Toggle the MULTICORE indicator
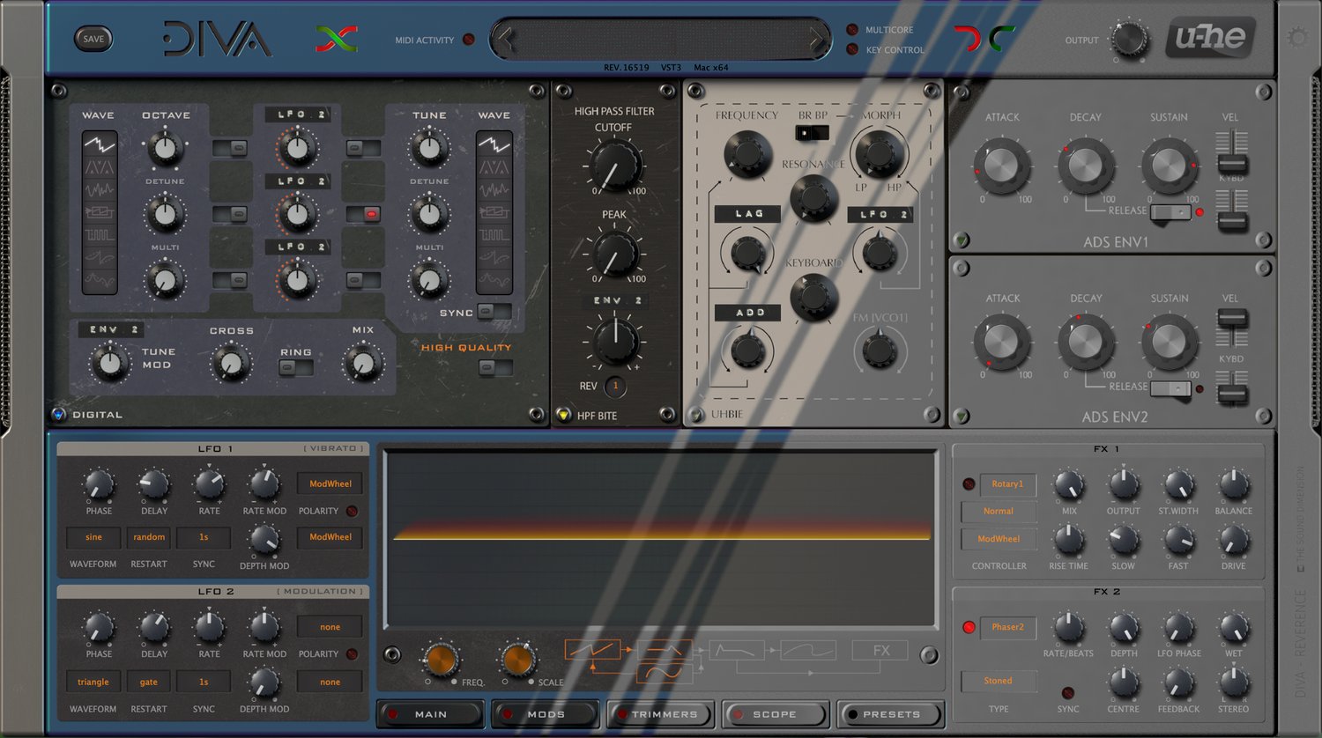Viewport: 1322px width, 738px height. click(852, 30)
